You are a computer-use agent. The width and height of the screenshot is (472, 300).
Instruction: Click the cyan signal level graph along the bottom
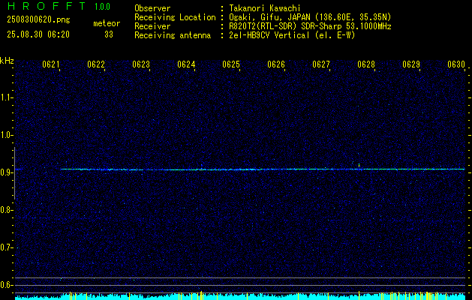pos(240,296)
